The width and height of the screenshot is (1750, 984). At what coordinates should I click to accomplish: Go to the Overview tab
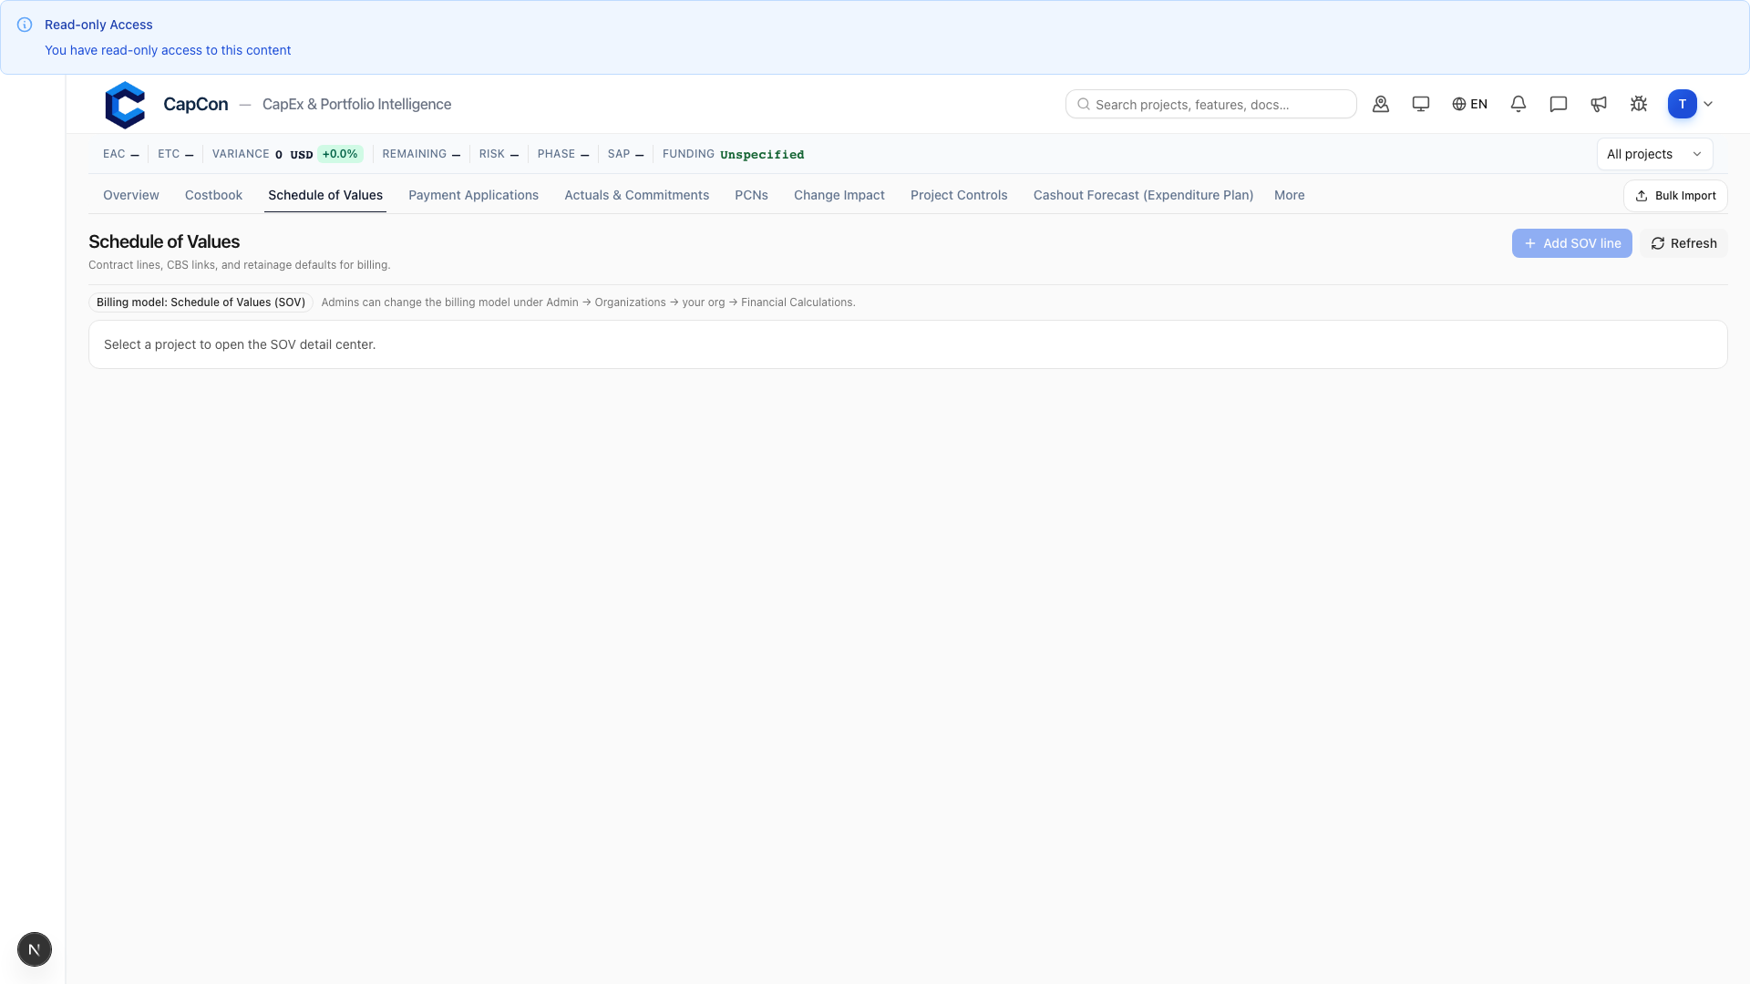pos(131,195)
